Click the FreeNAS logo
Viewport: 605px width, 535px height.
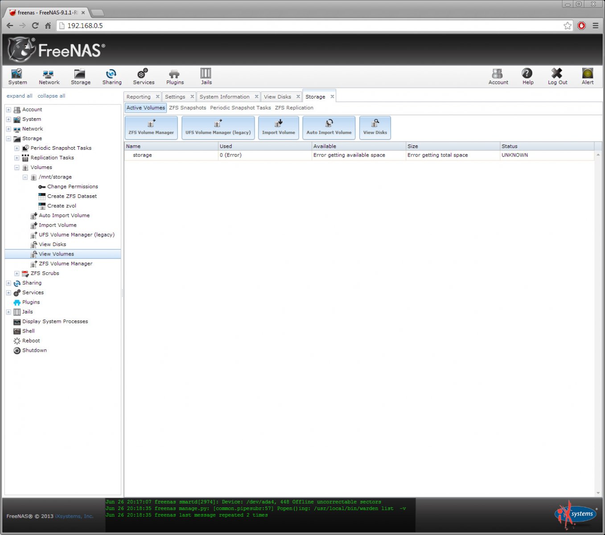pos(57,49)
